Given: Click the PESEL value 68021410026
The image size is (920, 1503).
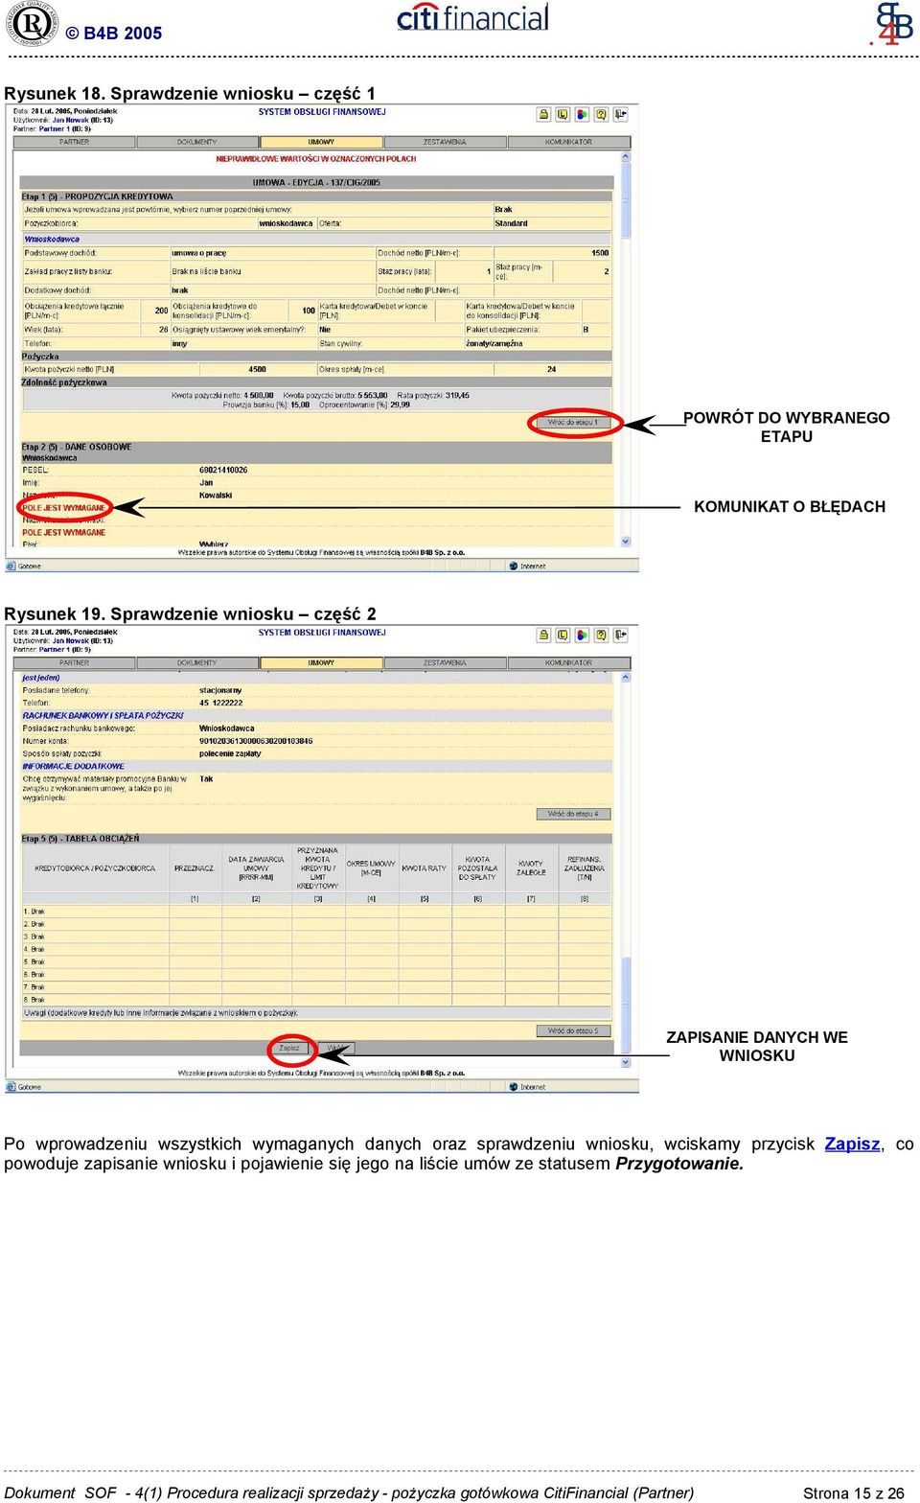Looking at the screenshot, I should [x=223, y=470].
